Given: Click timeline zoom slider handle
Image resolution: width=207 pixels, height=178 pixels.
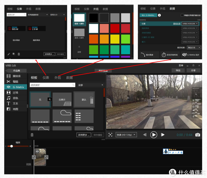Looking at the screenshot, I should pyautogui.click(x=12, y=146).
